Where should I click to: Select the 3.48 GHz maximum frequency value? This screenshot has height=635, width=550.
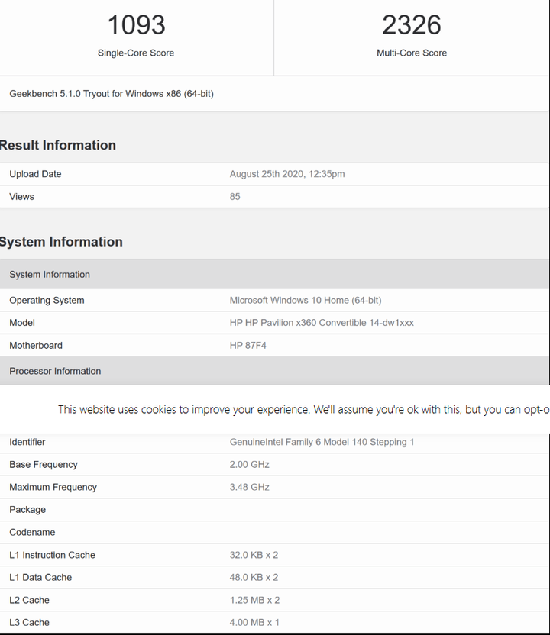(x=249, y=487)
